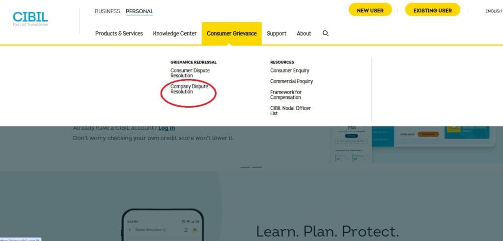Screen dimensions: 503x241
Task: Open Framework for Compensation link
Action: point(286,95)
